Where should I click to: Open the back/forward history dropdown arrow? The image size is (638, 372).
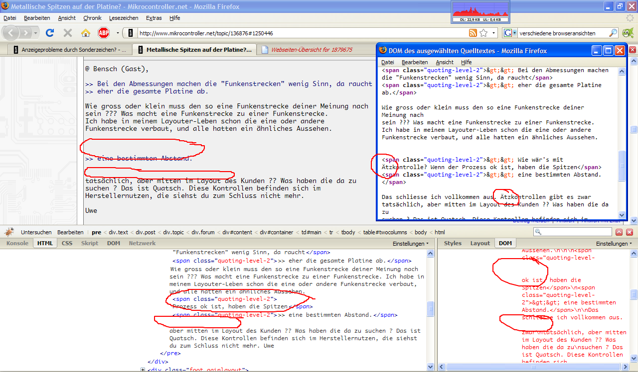[x=36, y=33]
